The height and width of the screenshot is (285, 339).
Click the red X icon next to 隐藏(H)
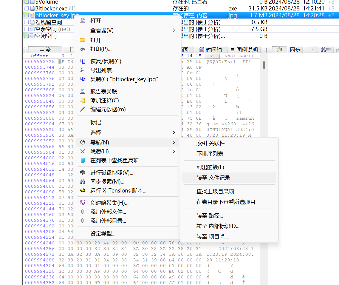83,151
